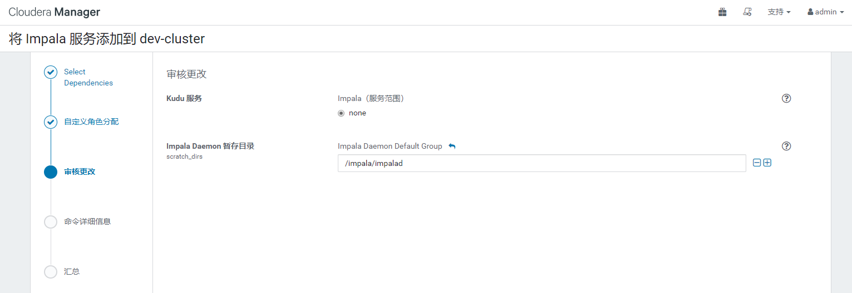Viewport: 852px width, 293px height.
Task: Click the Cloudera Manager logo
Action: pyautogui.click(x=55, y=12)
